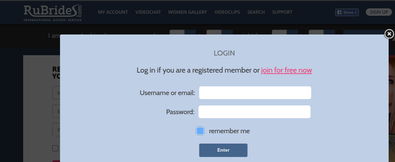Click the RuBrides.com logo

pyautogui.click(x=53, y=13)
